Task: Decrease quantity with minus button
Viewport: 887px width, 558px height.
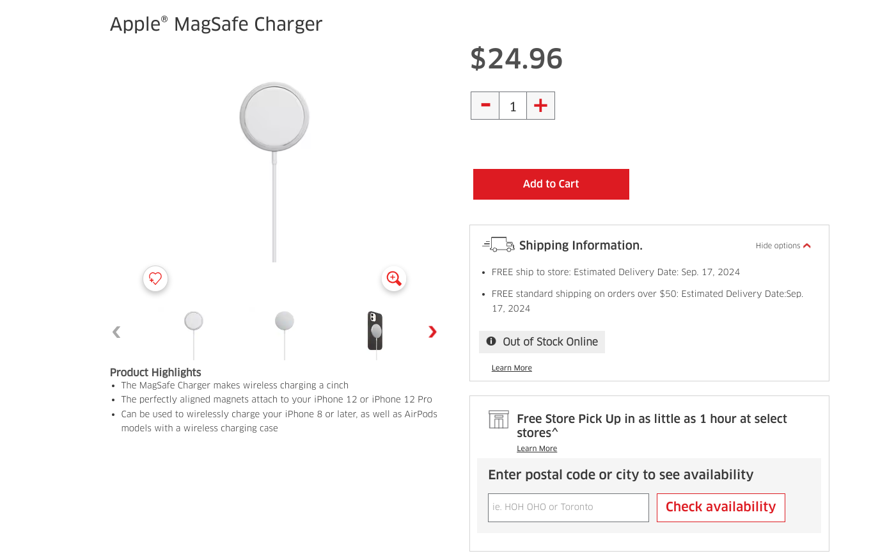Action: tap(485, 106)
